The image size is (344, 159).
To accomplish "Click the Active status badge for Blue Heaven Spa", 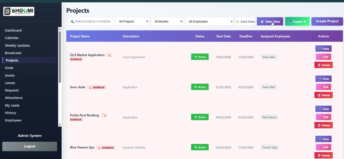I will [200, 147].
